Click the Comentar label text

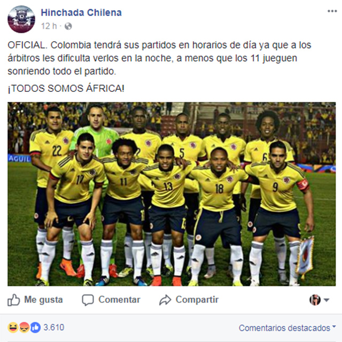pyautogui.click(x=119, y=300)
